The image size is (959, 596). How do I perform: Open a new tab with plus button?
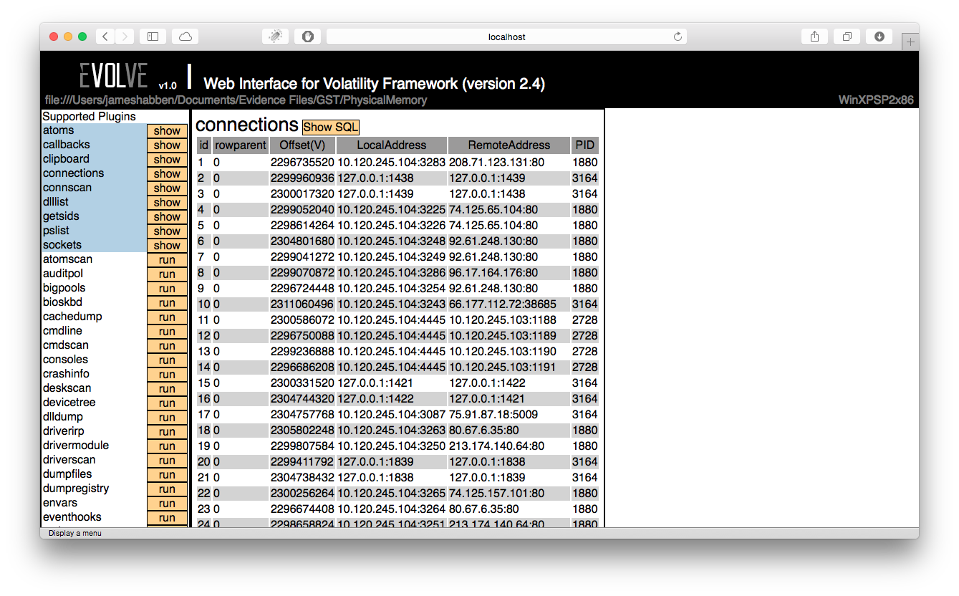coord(910,42)
